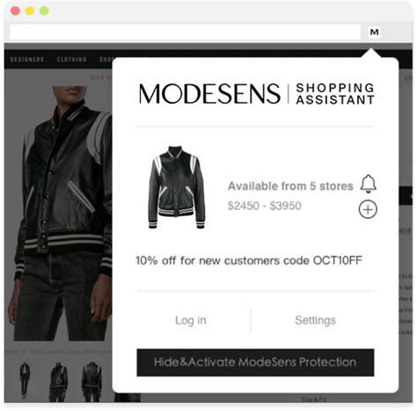Screen dimensions: 417x411
Task: Open the DESIGNERS menu item
Action: (27, 60)
